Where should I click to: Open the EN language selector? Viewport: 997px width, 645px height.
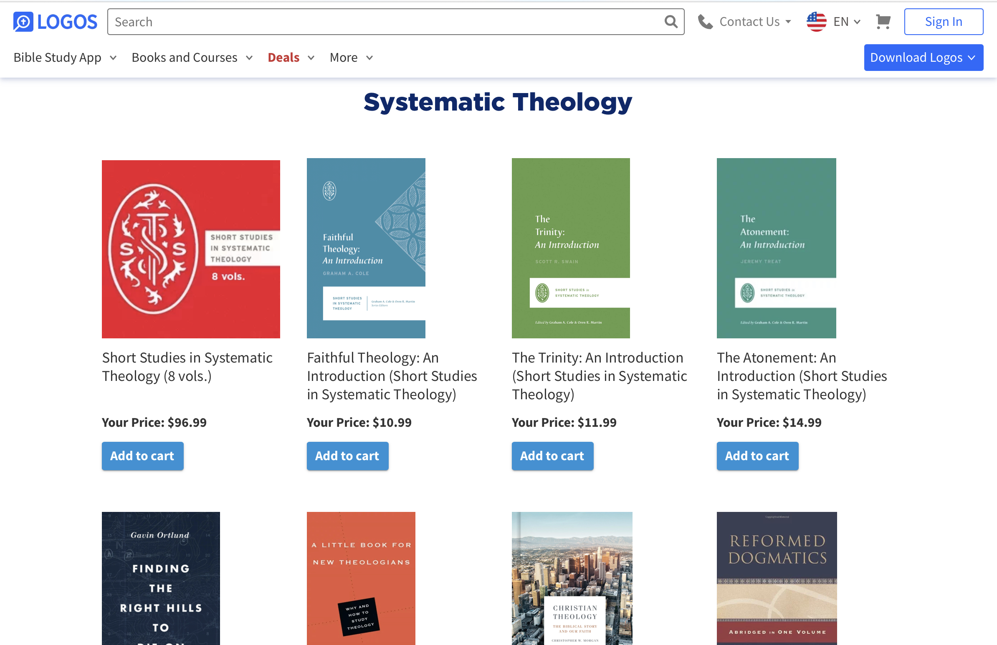847,22
